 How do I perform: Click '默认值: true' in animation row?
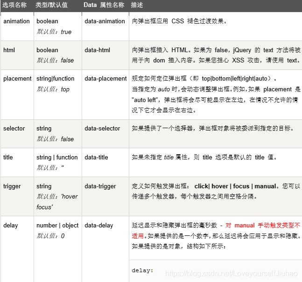[x=54, y=32]
